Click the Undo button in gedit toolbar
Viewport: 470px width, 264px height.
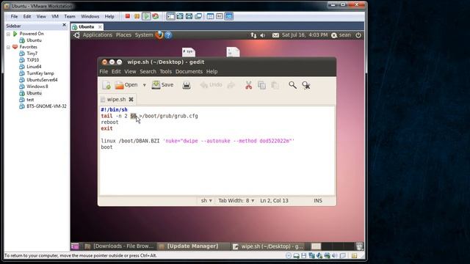pyautogui.click(x=211, y=85)
